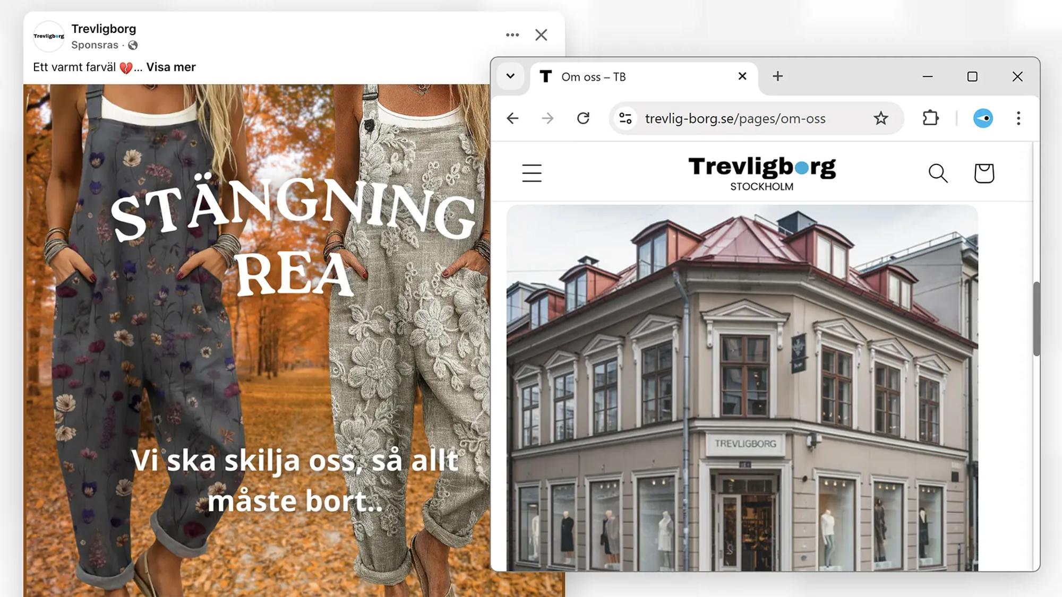Open a new browser tab
This screenshot has height=597, width=1062.
click(777, 76)
